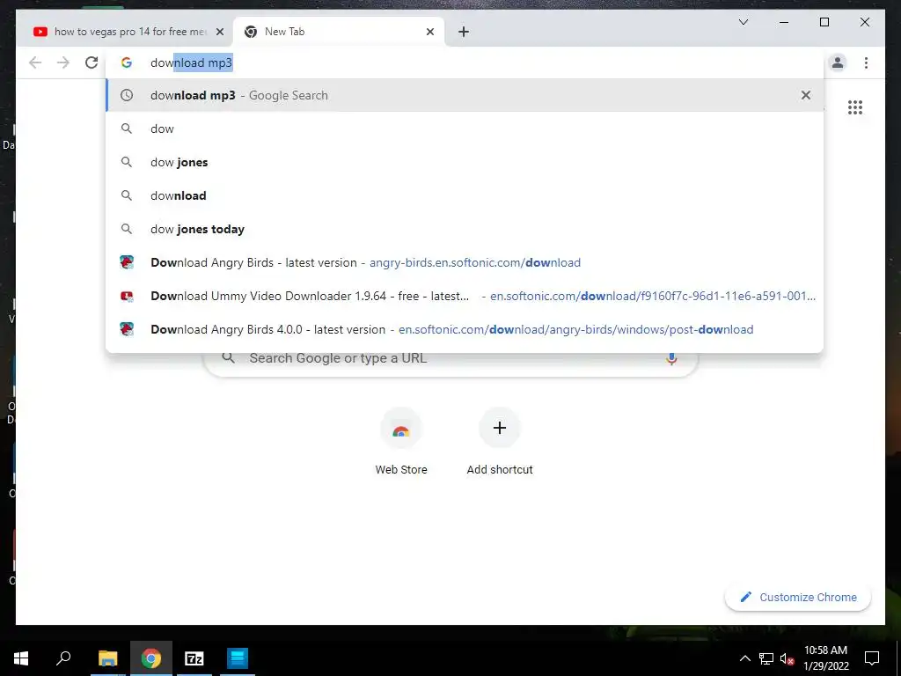Open the tab search dropdown arrow
The width and height of the screenshot is (901, 676).
pos(743,22)
